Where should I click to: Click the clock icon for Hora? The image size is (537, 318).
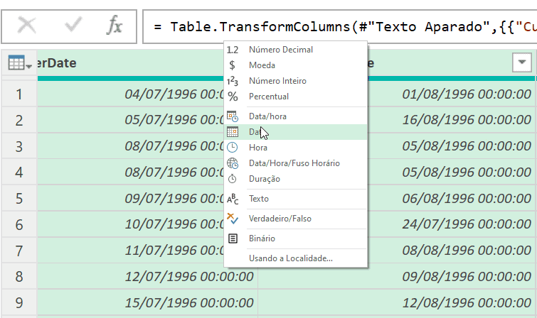(232, 148)
